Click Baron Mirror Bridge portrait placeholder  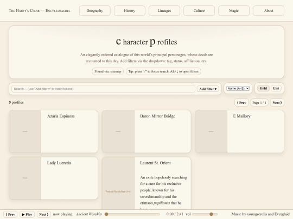(118, 131)
